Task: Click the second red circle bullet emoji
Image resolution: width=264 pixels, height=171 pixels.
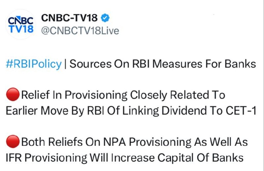Action: click(x=13, y=142)
